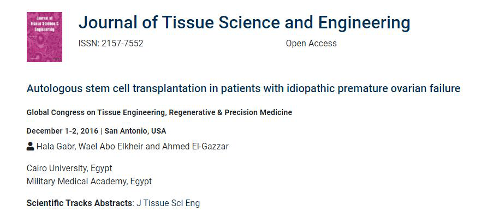Click author name Hala Gabr

[x=56, y=146]
